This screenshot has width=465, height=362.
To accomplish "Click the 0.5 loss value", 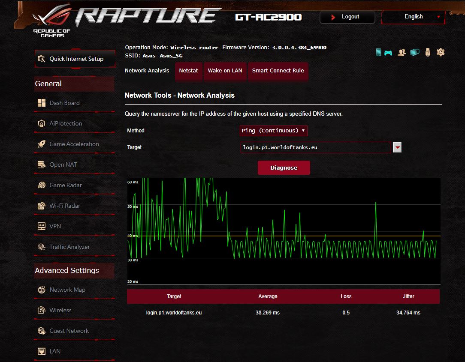I will tap(346, 313).
